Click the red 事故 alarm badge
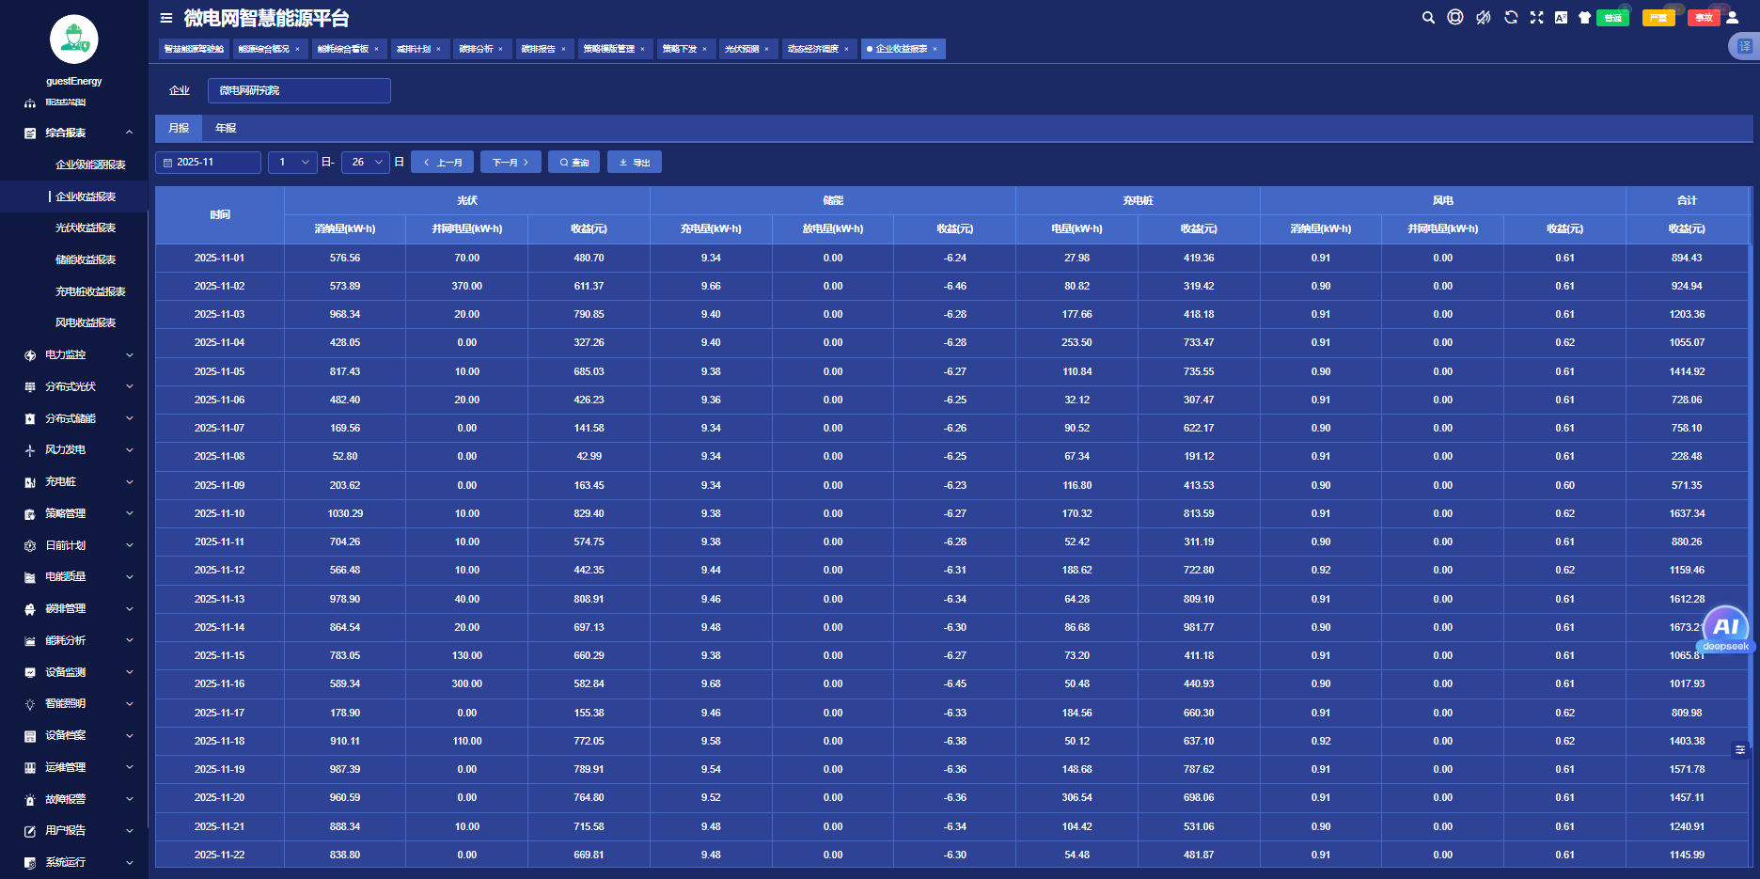The height and width of the screenshot is (879, 1760). click(1704, 18)
